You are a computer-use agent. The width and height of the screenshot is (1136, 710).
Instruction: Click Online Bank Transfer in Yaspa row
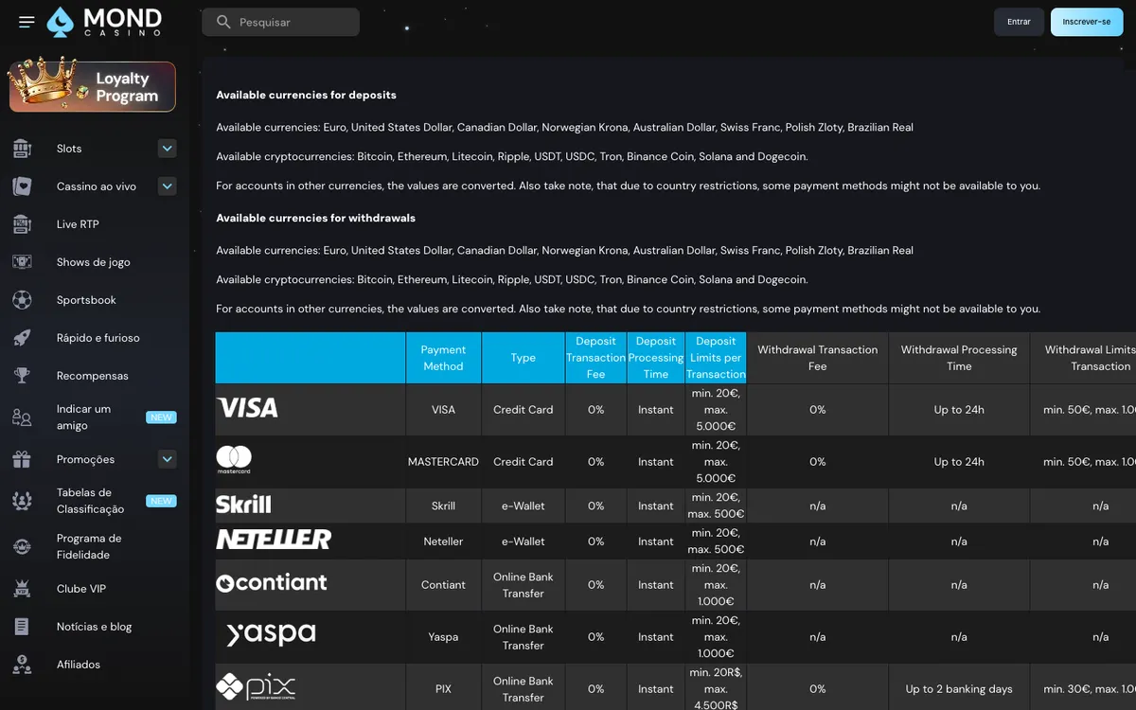(x=524, y=637)
